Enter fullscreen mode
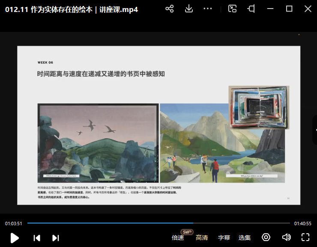This screenshot has height=247, width=317. tap(305, 237)
